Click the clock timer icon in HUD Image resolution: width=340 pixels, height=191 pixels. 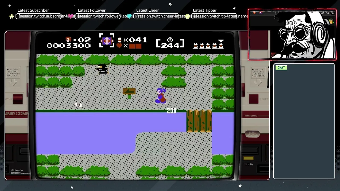tap(170, 40)
